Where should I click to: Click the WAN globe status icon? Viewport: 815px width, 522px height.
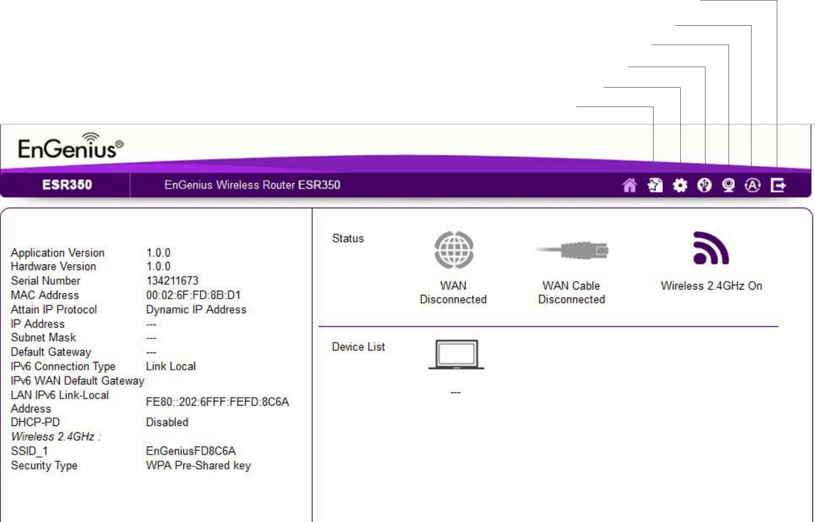454,250
